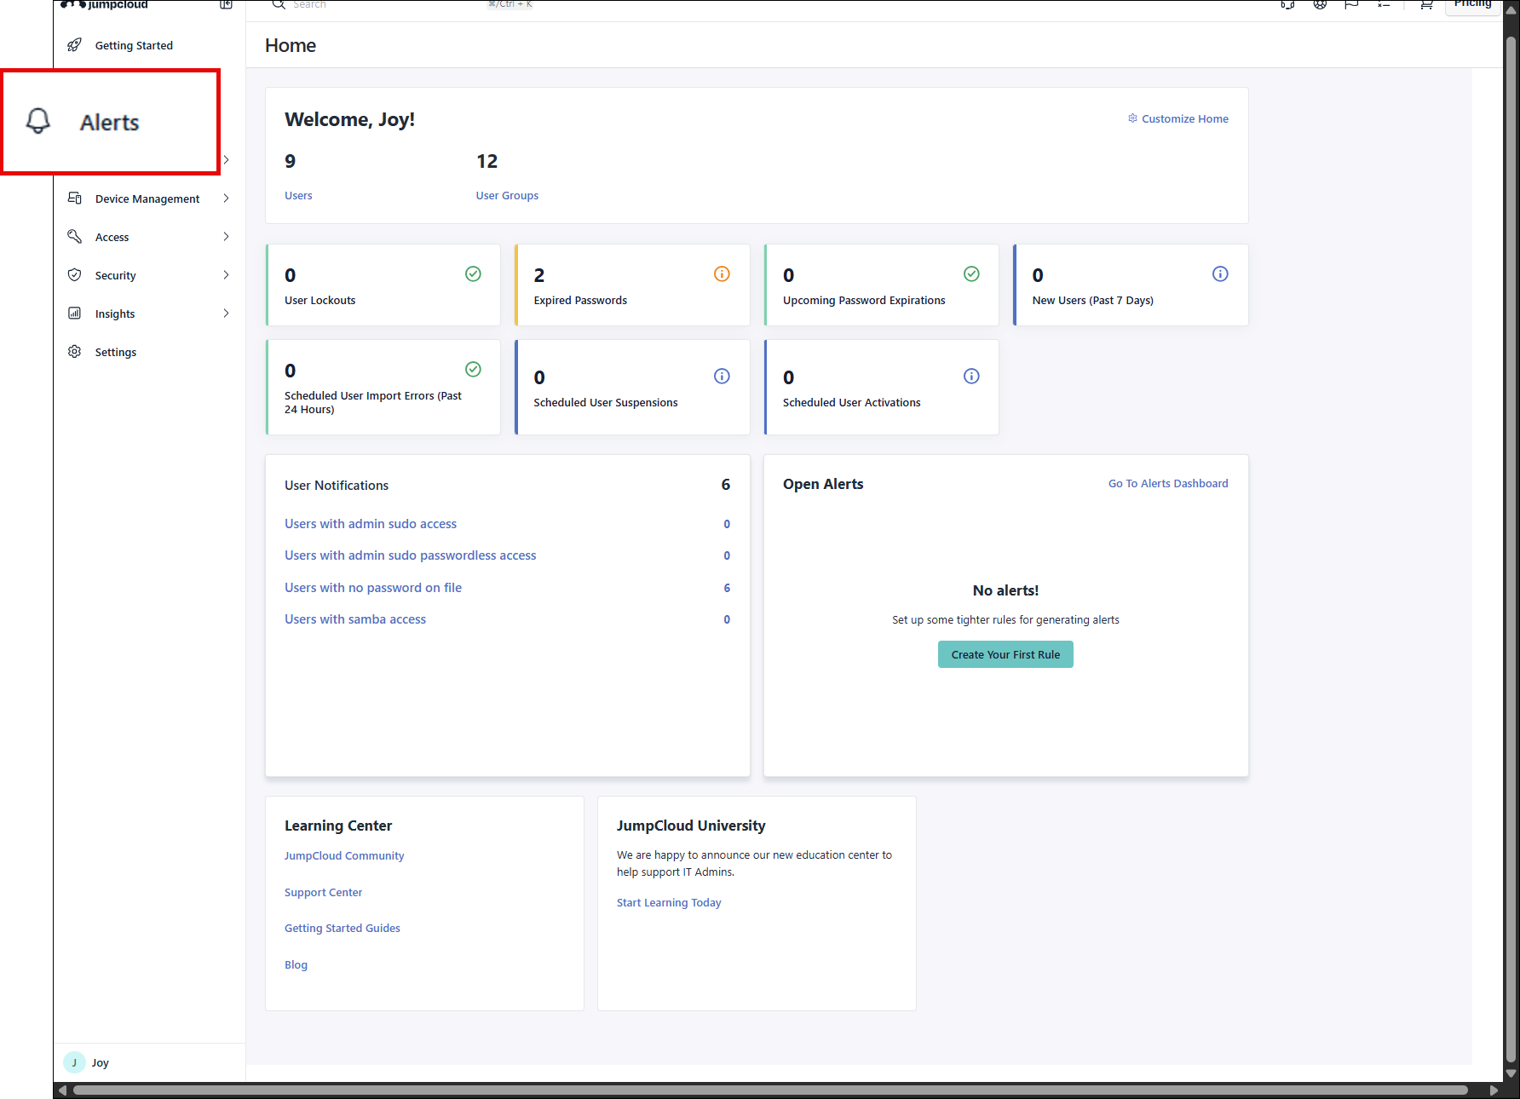Click the Expired Passwords orange info icon
This screenshot has height=1099, width=1520.
(722, 273)
